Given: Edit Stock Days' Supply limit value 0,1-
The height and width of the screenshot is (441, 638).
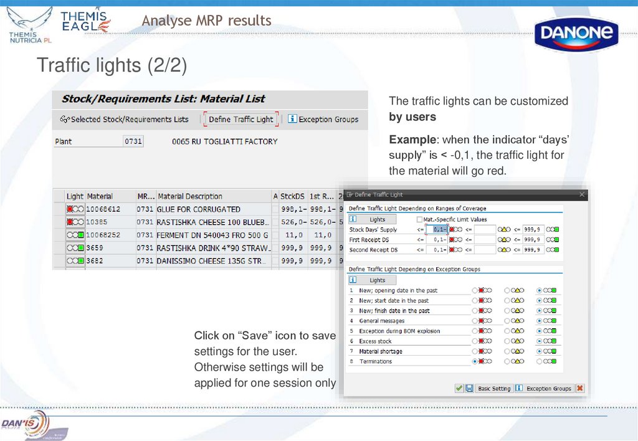Looking at the screenshot, I should coord(437,229).
